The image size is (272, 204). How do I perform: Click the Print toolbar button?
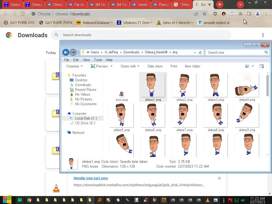[174, 66]
